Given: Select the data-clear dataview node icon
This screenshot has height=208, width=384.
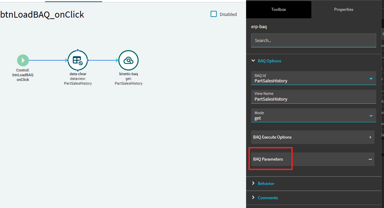Looking at the screenshot, I should coord(78,60).
